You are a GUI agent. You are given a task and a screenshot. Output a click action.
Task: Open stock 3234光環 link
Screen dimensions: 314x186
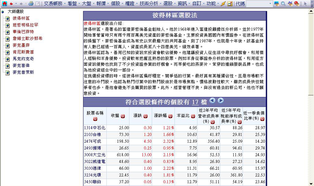(x=92, y=175)
